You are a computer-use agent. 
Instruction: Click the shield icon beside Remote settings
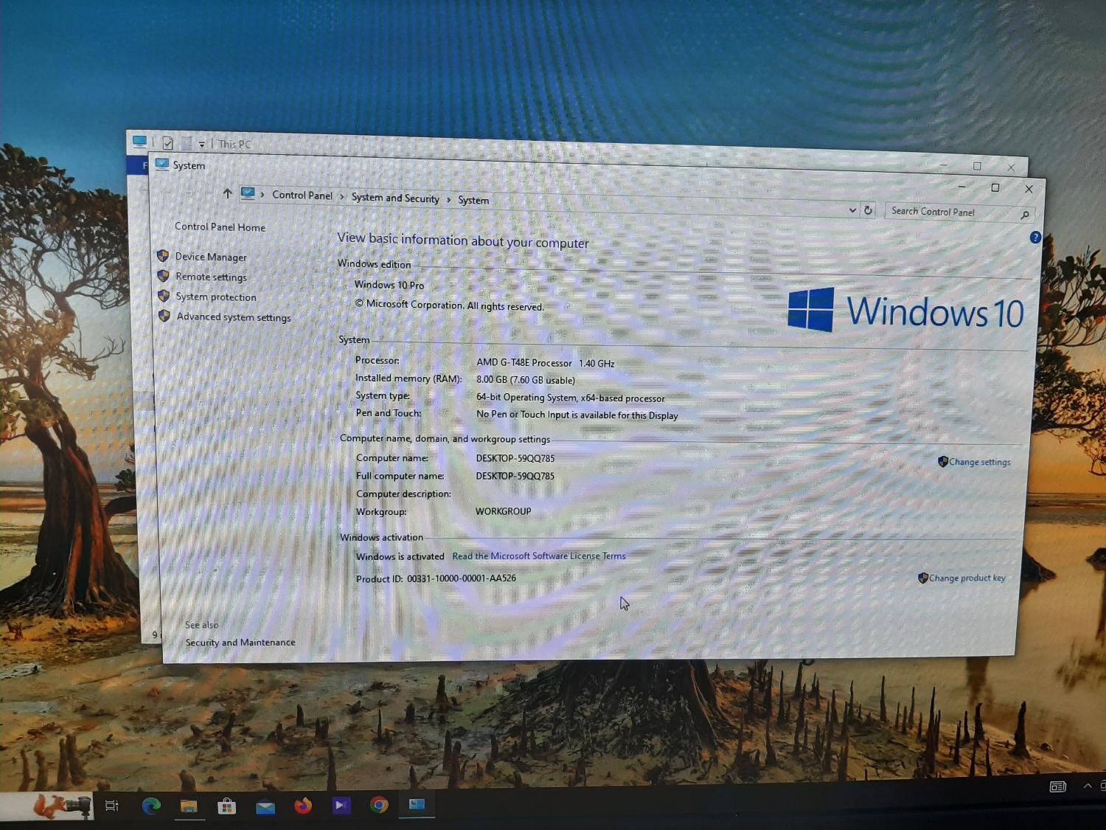tap(163, 276)
